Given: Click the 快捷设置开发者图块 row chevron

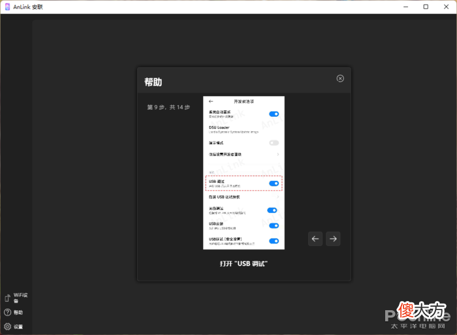Looking at the screenshot, I should click(278, 154).
